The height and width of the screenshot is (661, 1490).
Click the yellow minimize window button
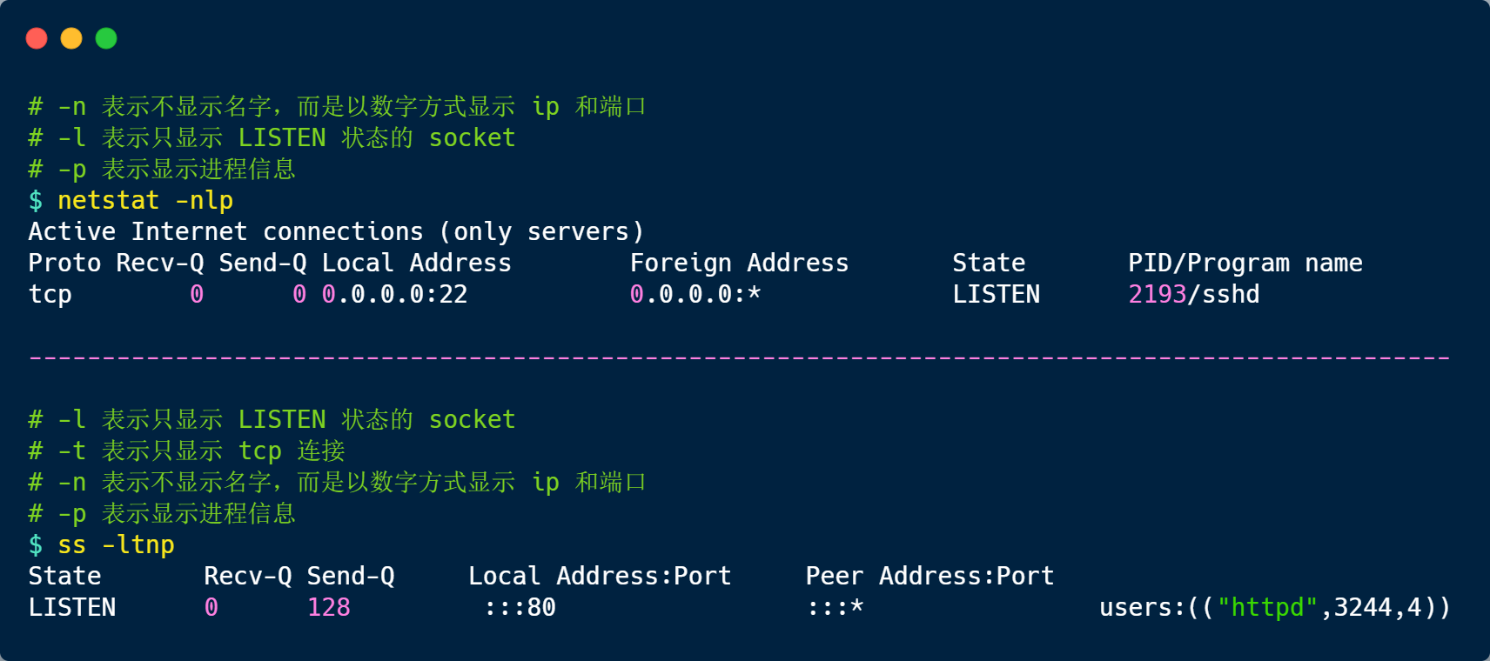click(x=71, y=38)
